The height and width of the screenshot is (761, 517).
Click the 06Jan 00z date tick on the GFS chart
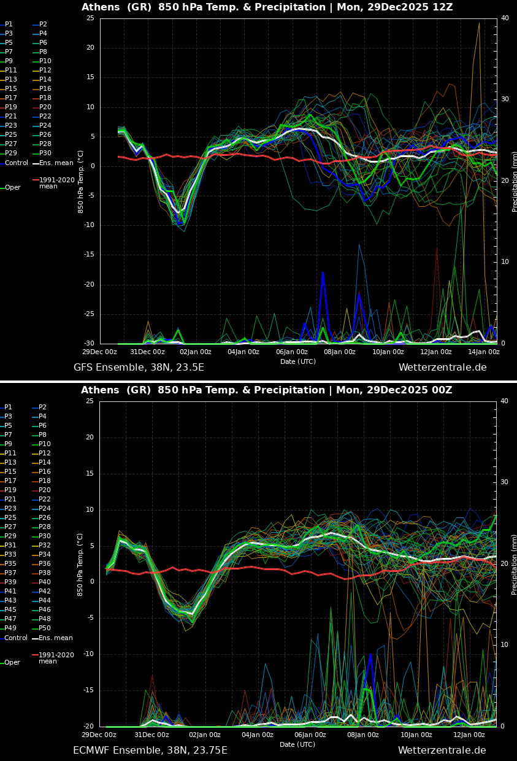click(292, 352)
